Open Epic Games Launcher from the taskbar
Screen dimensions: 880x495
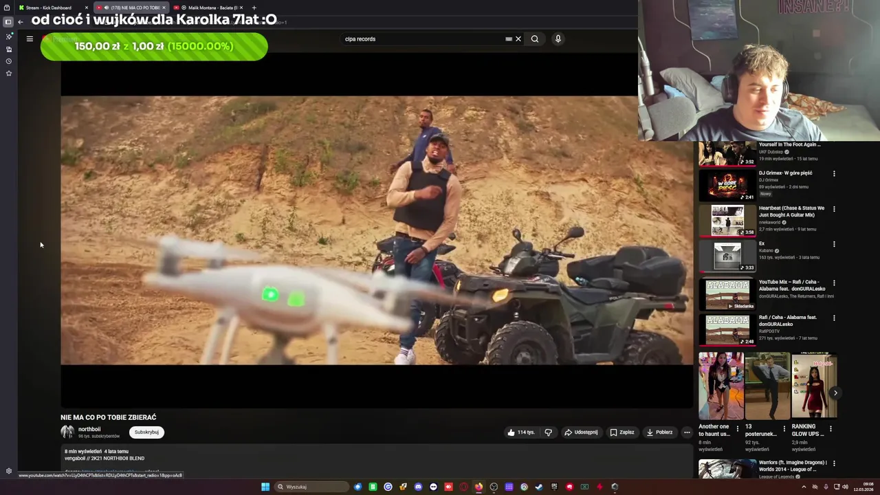(x=554, y=487)
